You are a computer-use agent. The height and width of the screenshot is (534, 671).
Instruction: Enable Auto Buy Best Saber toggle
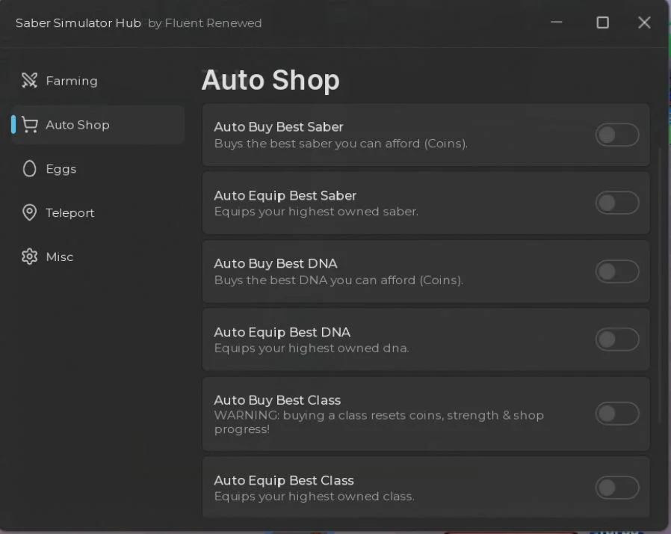click(x=617, y=135)
